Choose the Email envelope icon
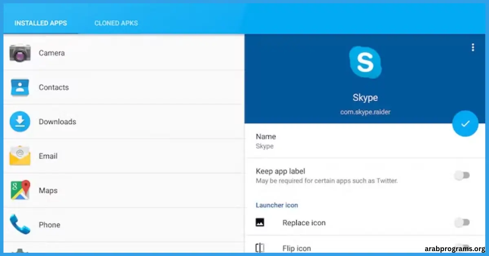Viewport: 489px width, 256px height. tap(20, 156)
